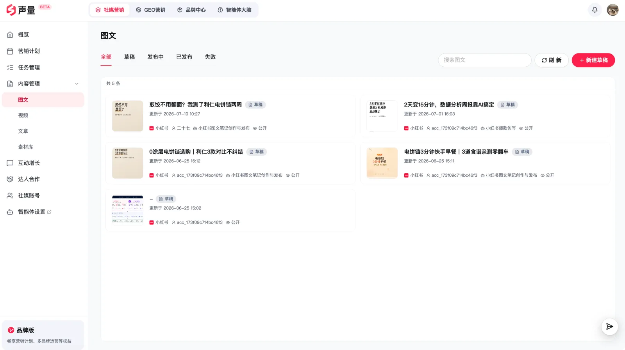
Task: Select the 社媒营销 top tab
Action: pyautogui.click(x=110, y=10)
